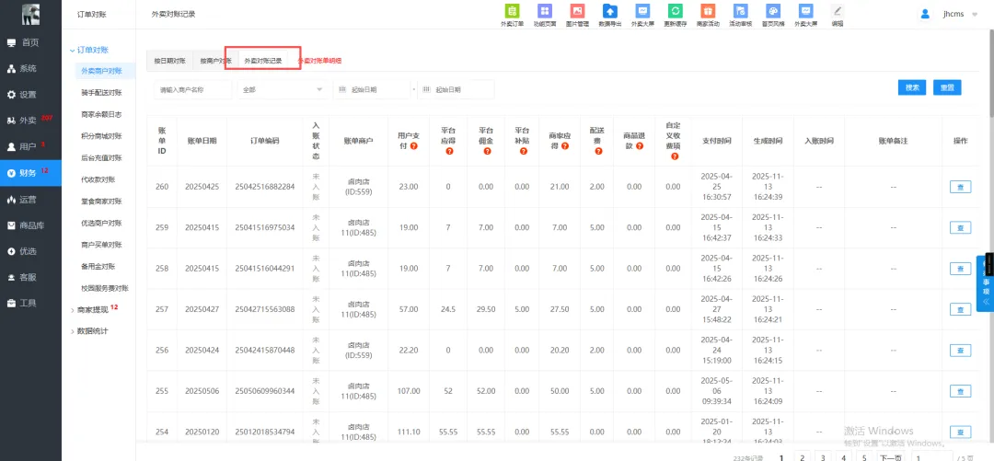
Task: Go to page 3 in pagination
Action: [821, 456]
